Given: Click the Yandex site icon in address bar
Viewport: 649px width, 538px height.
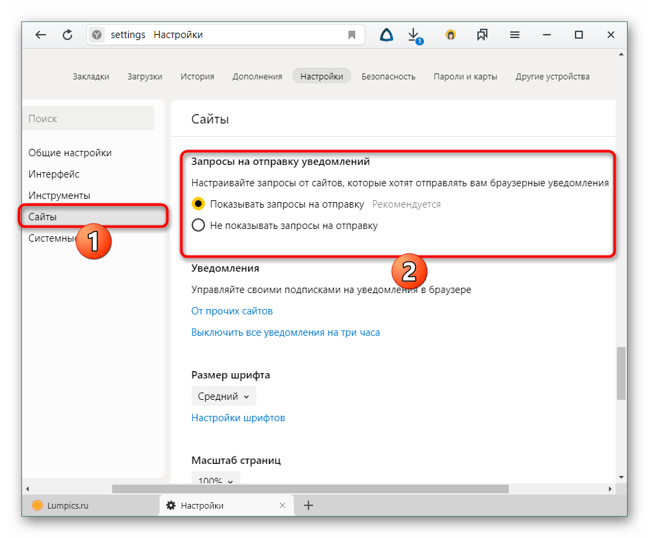Looking at the screenshot, I should click(x=97, y=35).
